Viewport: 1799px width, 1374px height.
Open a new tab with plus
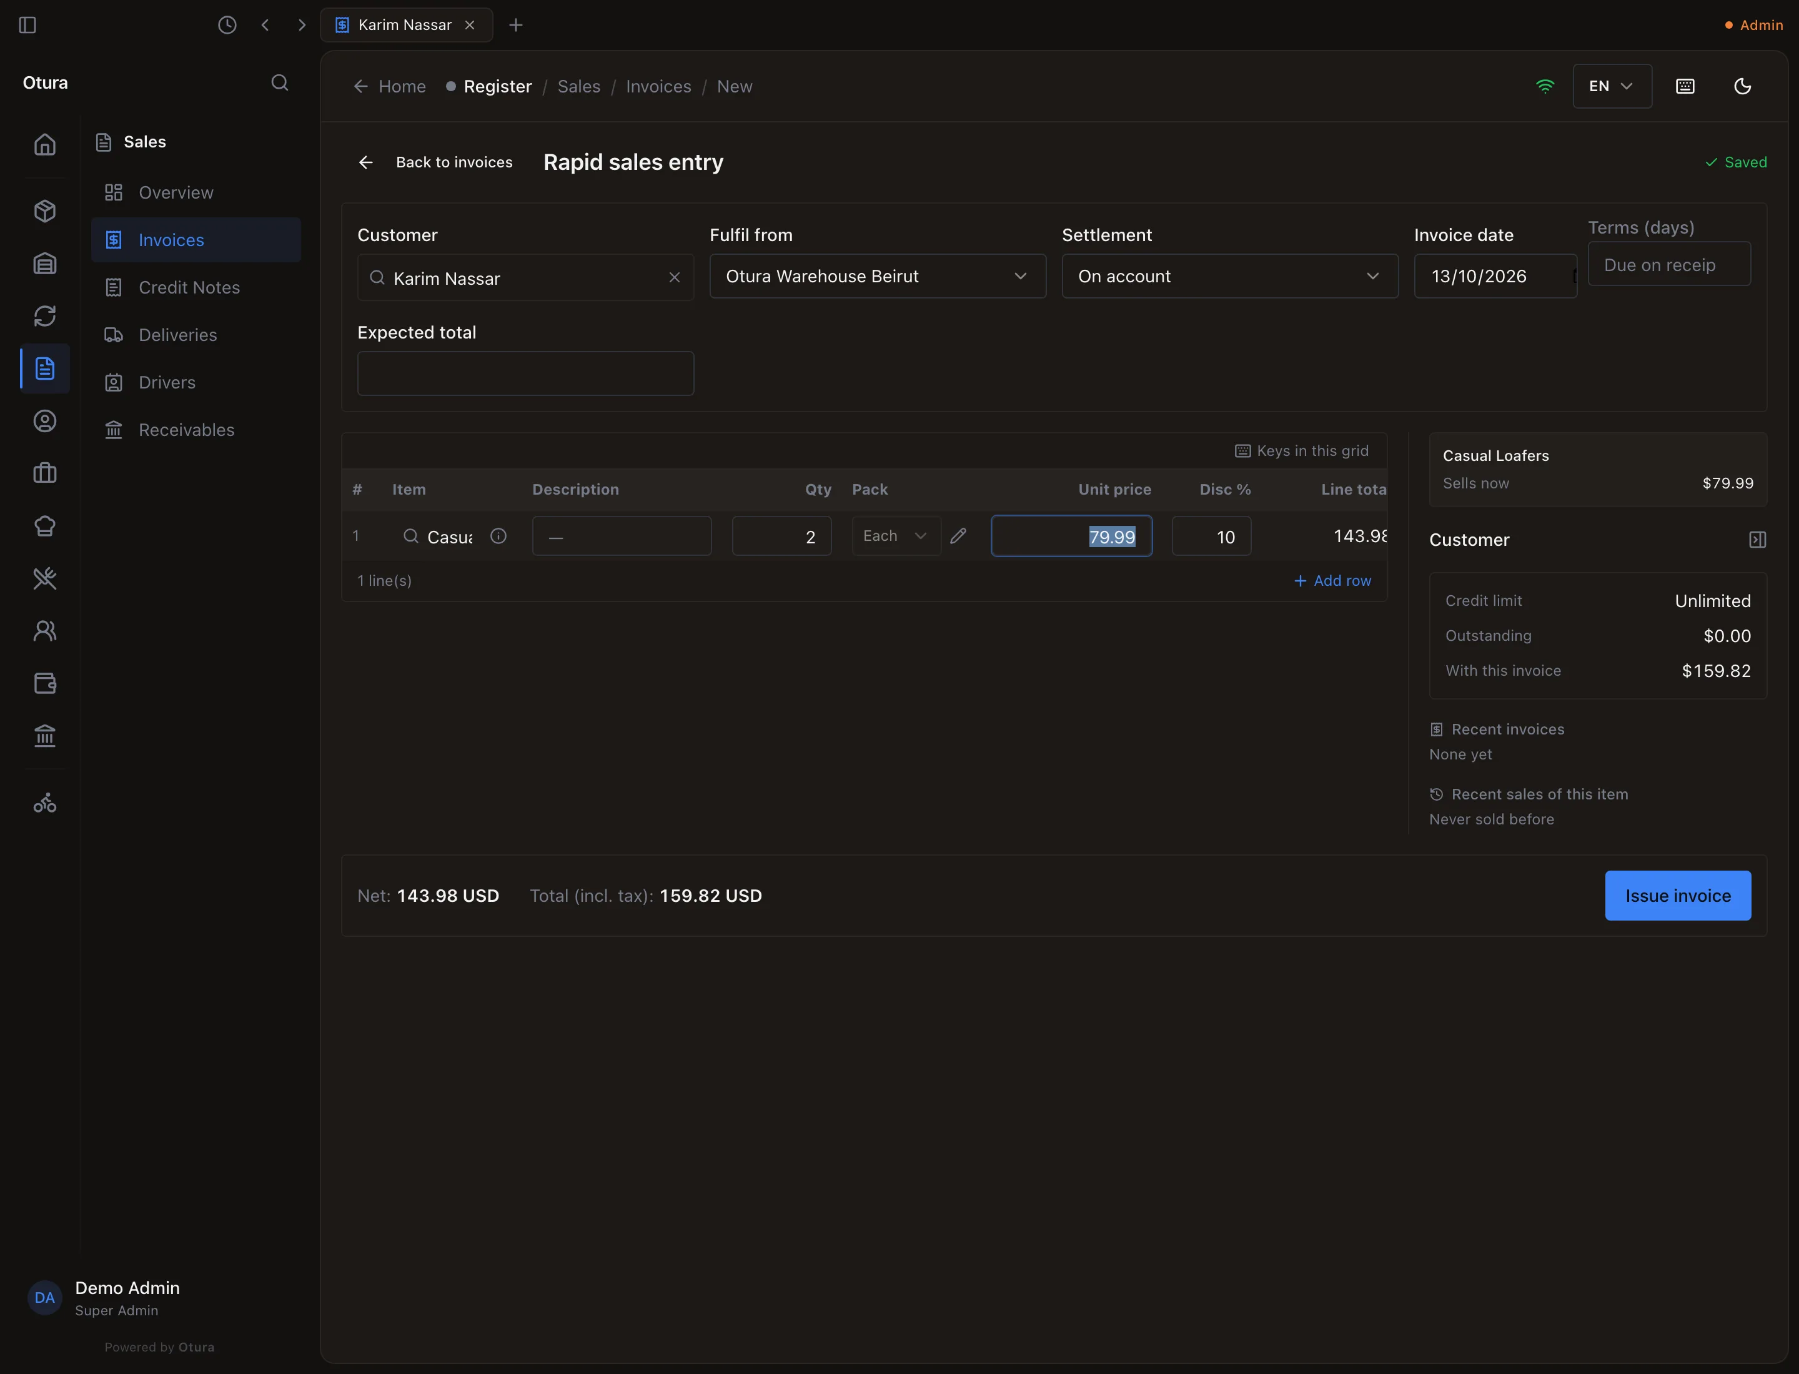click(515, 26)
